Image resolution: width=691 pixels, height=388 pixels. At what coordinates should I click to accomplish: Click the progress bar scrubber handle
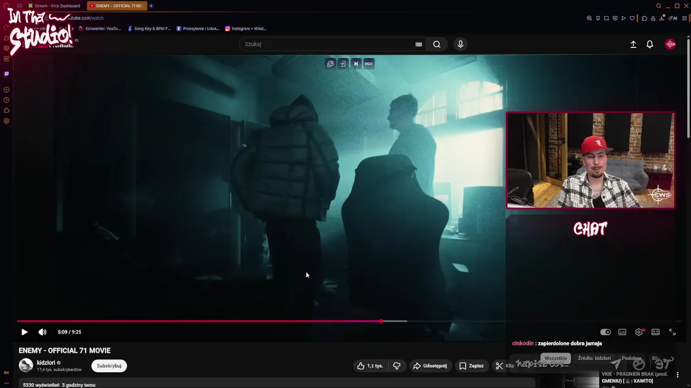[381, 321]
